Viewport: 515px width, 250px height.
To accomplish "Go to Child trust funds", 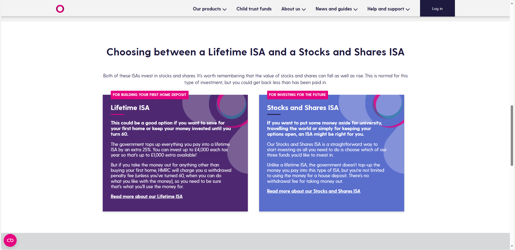I will 254,9.
